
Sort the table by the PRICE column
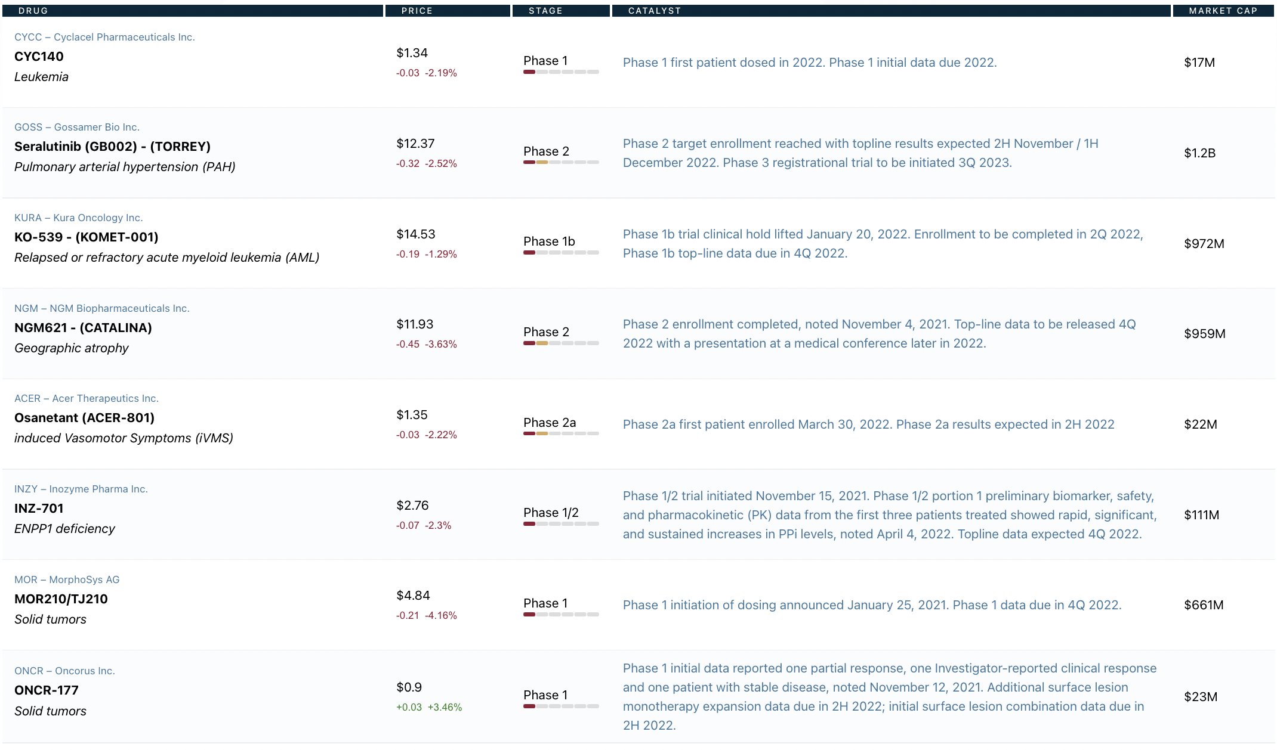[x=417, y=10]
